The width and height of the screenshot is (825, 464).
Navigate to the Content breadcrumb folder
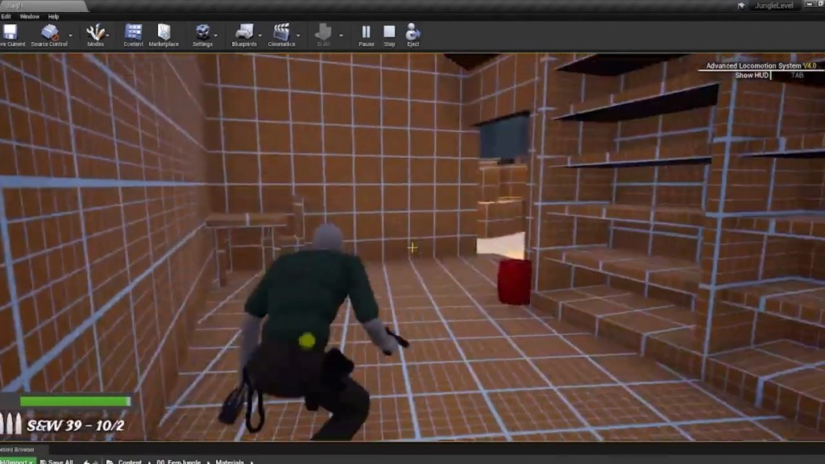(130, 462)
